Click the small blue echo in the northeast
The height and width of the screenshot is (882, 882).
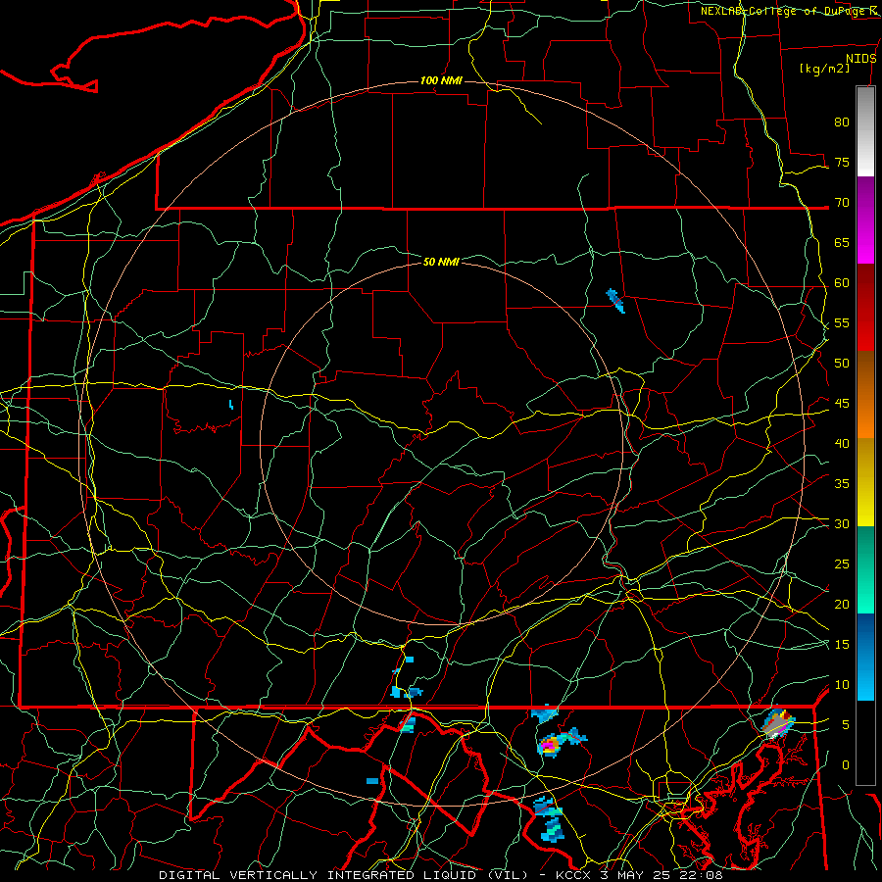point(614,301)
